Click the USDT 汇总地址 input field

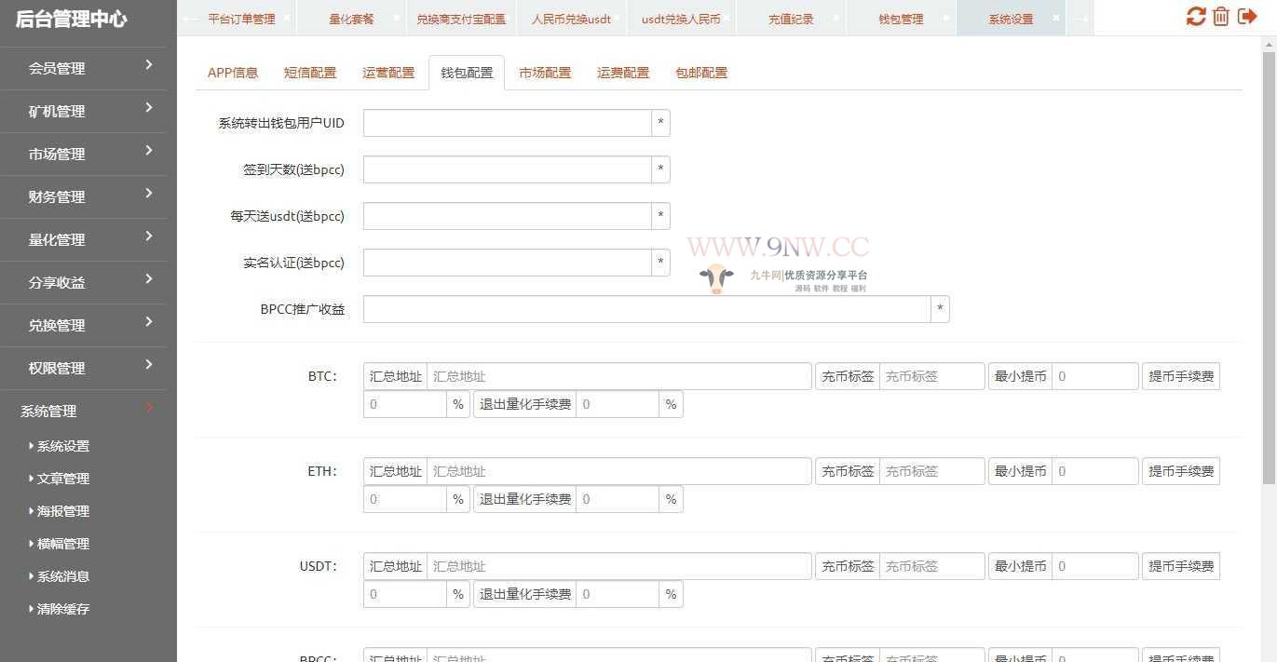[x=618, y=566]
